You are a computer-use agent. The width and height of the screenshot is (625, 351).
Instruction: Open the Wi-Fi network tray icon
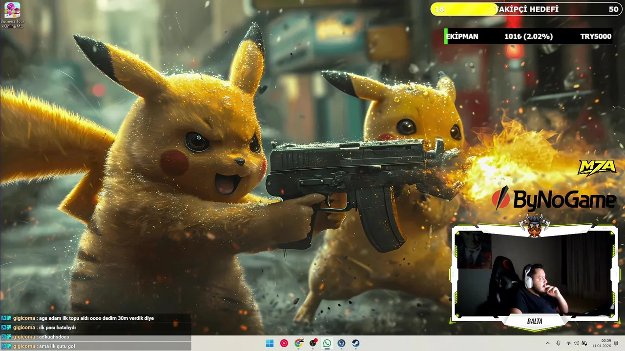tap(568, 343)
